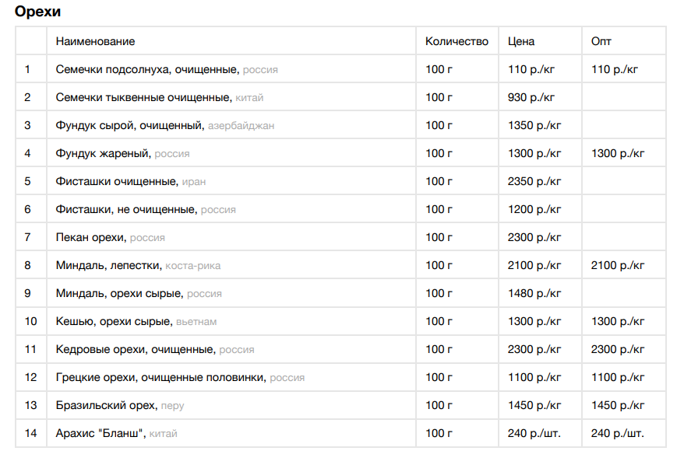684x458 pixels.
Task: Click the "Количество" column header
Action: (x=457, y=41)
